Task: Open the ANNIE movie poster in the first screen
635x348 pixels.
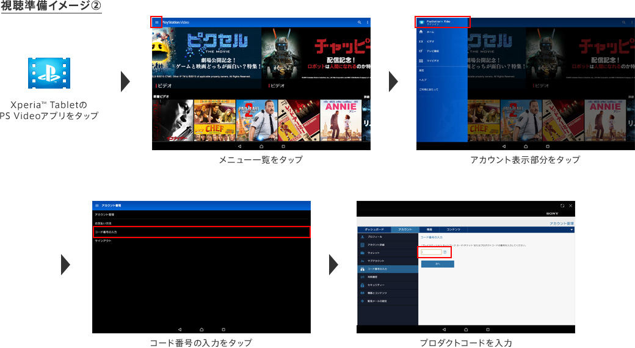Action: pos(341,120)
